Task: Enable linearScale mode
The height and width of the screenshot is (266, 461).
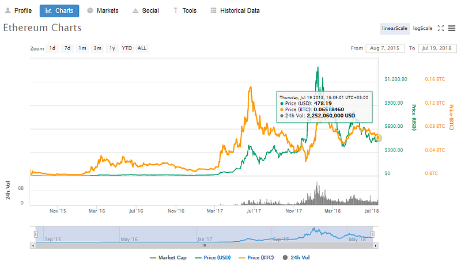Action: tap(395, 28)
